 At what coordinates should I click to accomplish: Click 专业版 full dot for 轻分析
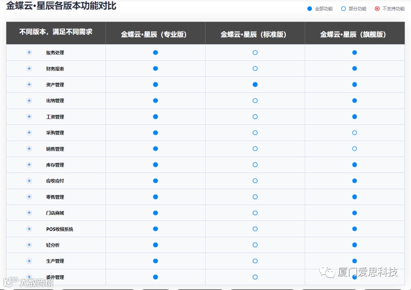[155, 245]
